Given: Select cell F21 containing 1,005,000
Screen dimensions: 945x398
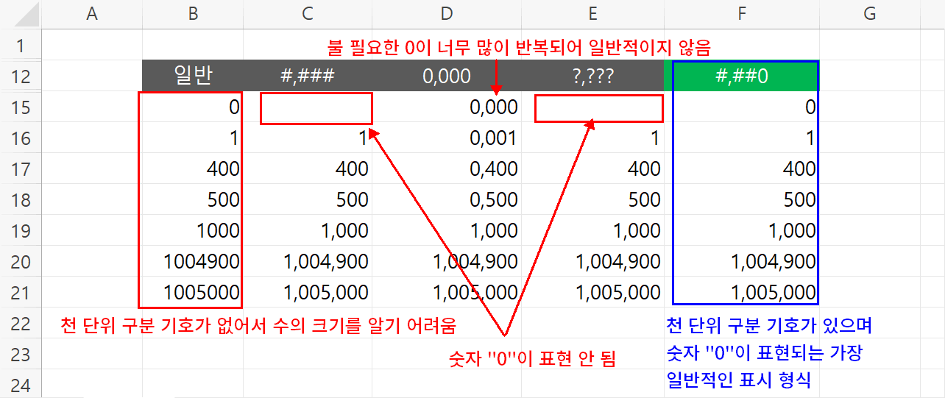Looking at the screenshot, I should click(x=741, y=292).
